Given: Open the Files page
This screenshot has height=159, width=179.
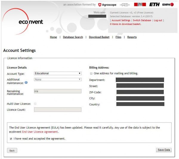Looking at the screenshot, I should pos(118,37).
